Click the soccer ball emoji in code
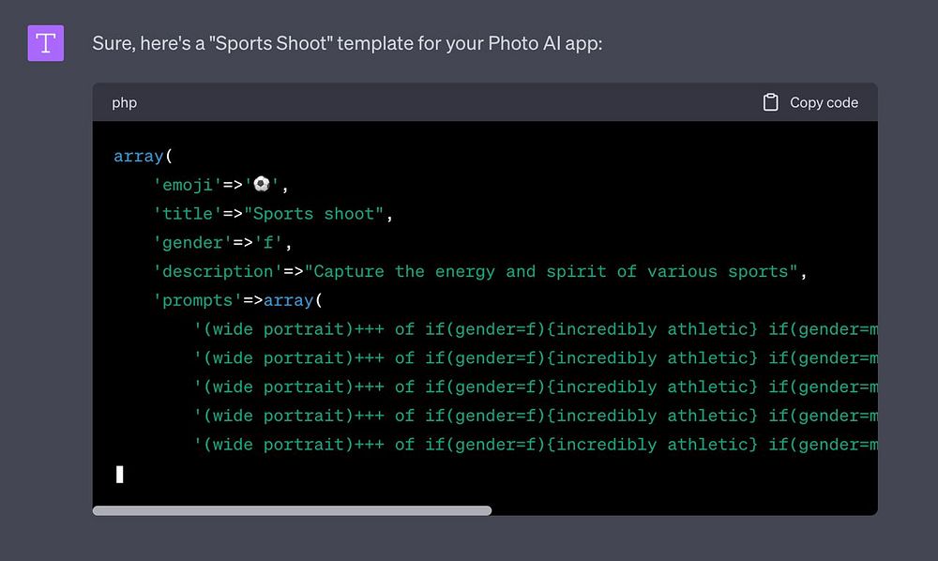 (261, 185)
